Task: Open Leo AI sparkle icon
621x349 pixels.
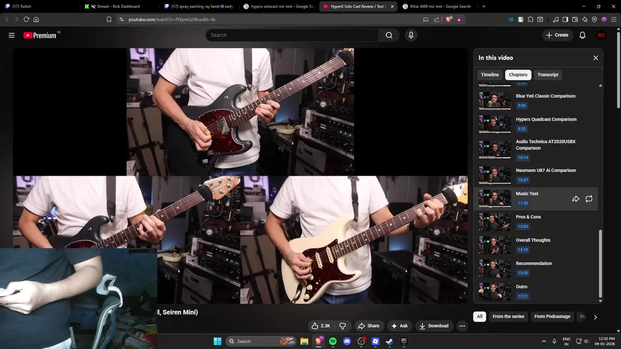Action: (x=585, y=19)
